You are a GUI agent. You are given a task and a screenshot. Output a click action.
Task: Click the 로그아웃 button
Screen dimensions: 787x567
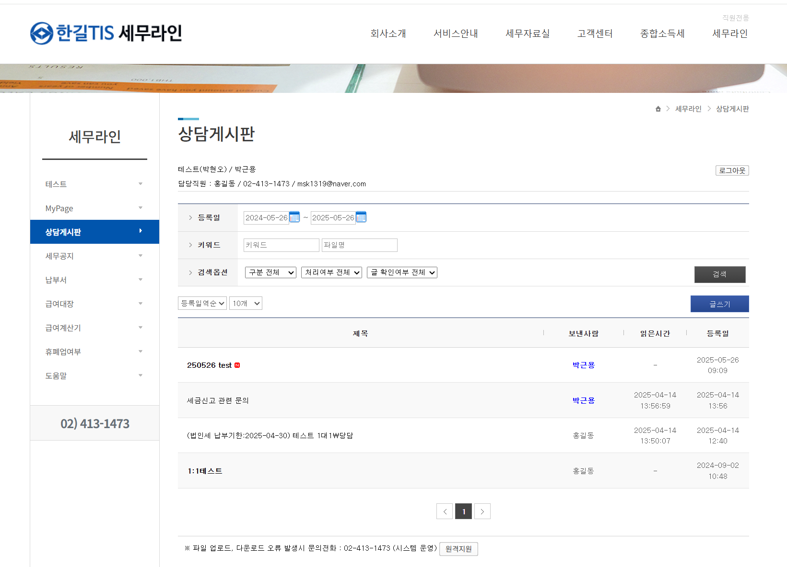click(732, 170)
